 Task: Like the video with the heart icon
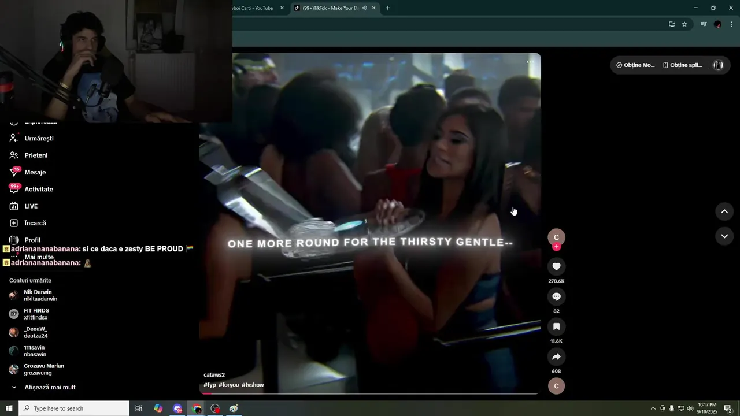point(556,266)
